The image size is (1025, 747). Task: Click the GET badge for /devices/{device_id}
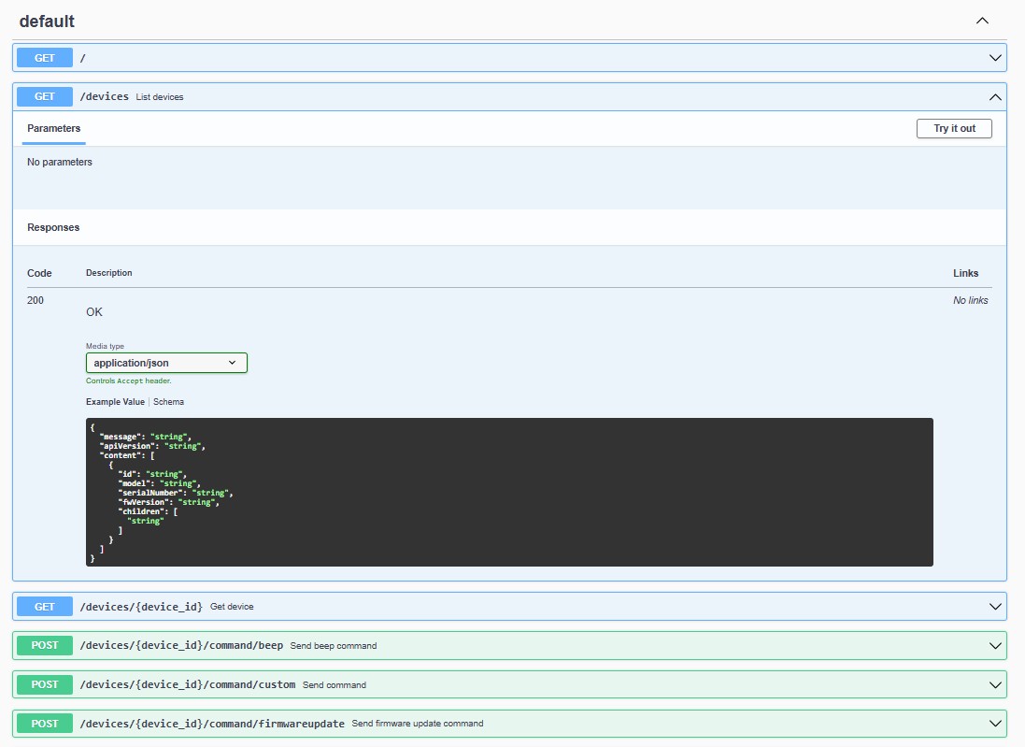(x=44, y=606)
